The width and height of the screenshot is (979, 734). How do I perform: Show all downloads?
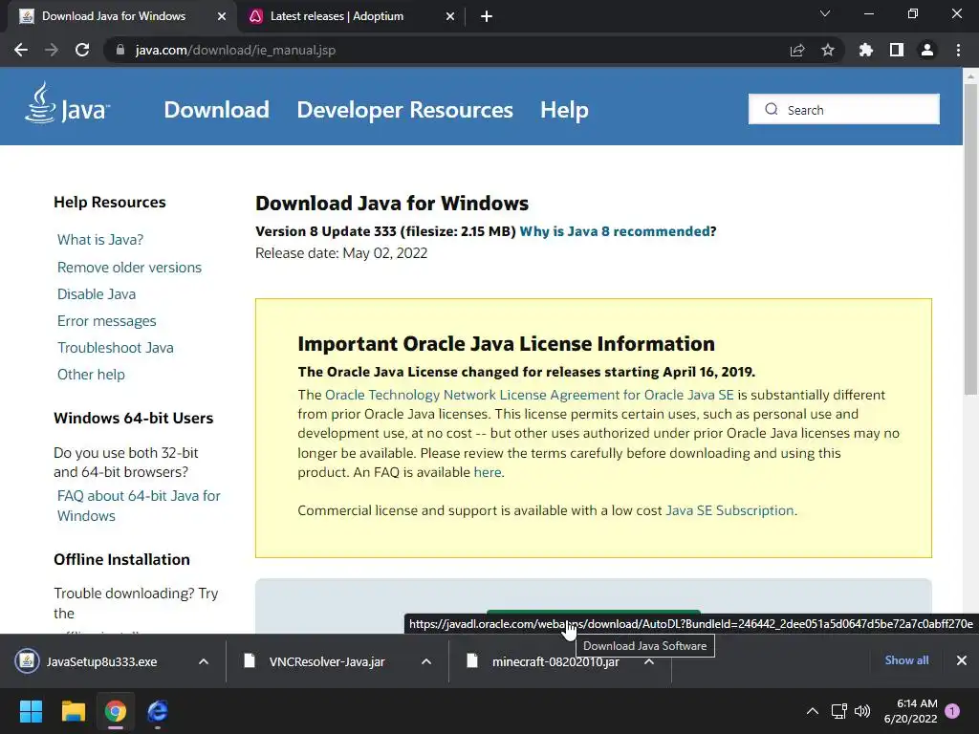pyautogui.click(x=906, y=660)
